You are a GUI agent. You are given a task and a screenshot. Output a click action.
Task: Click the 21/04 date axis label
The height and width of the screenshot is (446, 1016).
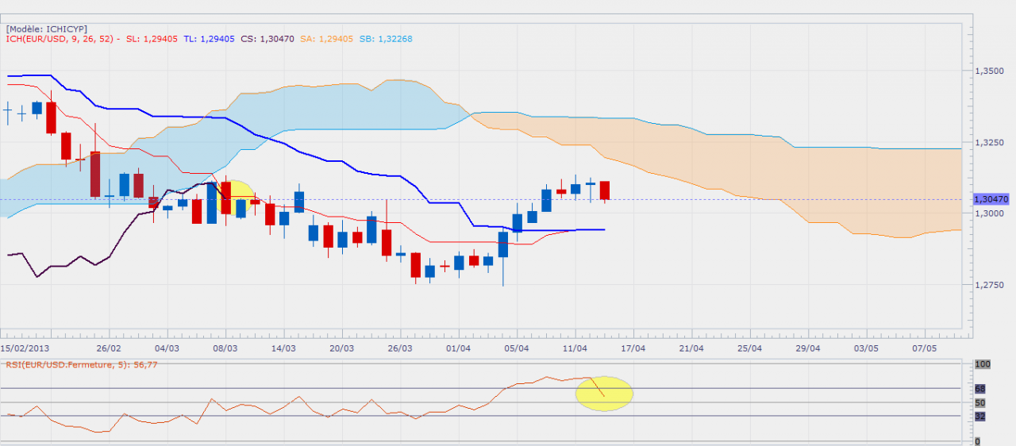click(691, 348)
